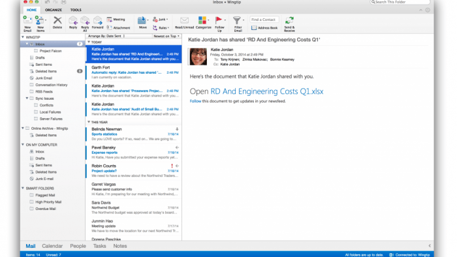
Task: Click the Move icon
Action: coord(142,20)
